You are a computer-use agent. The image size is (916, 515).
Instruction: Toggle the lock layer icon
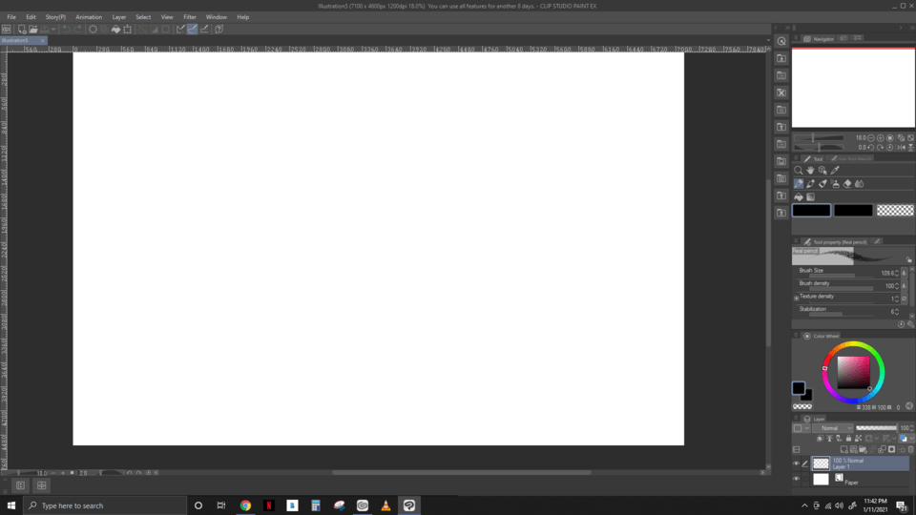848,439
